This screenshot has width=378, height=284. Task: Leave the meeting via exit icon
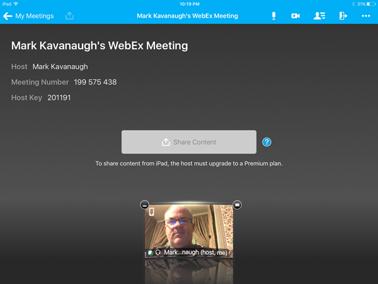click(343, 16)
